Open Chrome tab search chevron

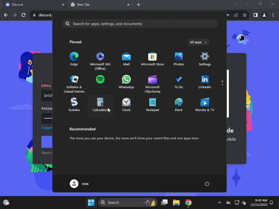235,4
